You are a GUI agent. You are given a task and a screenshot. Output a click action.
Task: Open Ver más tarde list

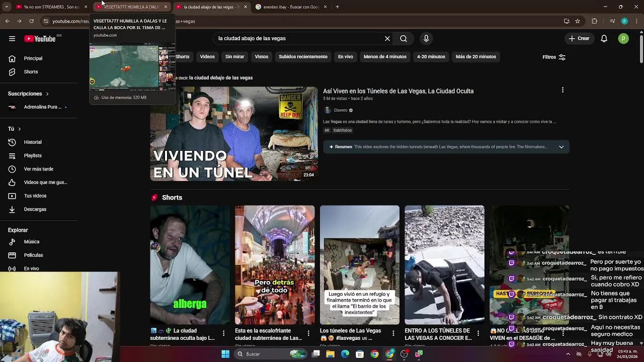coord(38,169)
